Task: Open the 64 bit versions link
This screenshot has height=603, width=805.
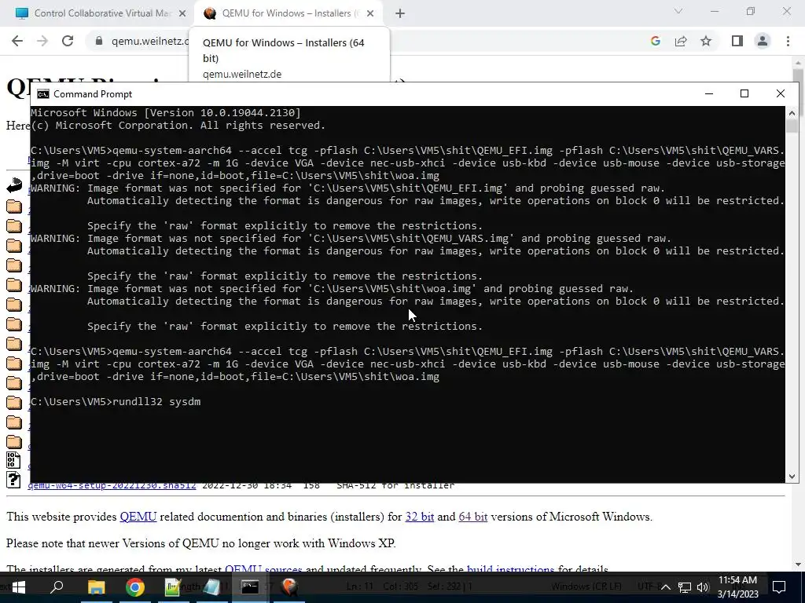Action: 472,517
